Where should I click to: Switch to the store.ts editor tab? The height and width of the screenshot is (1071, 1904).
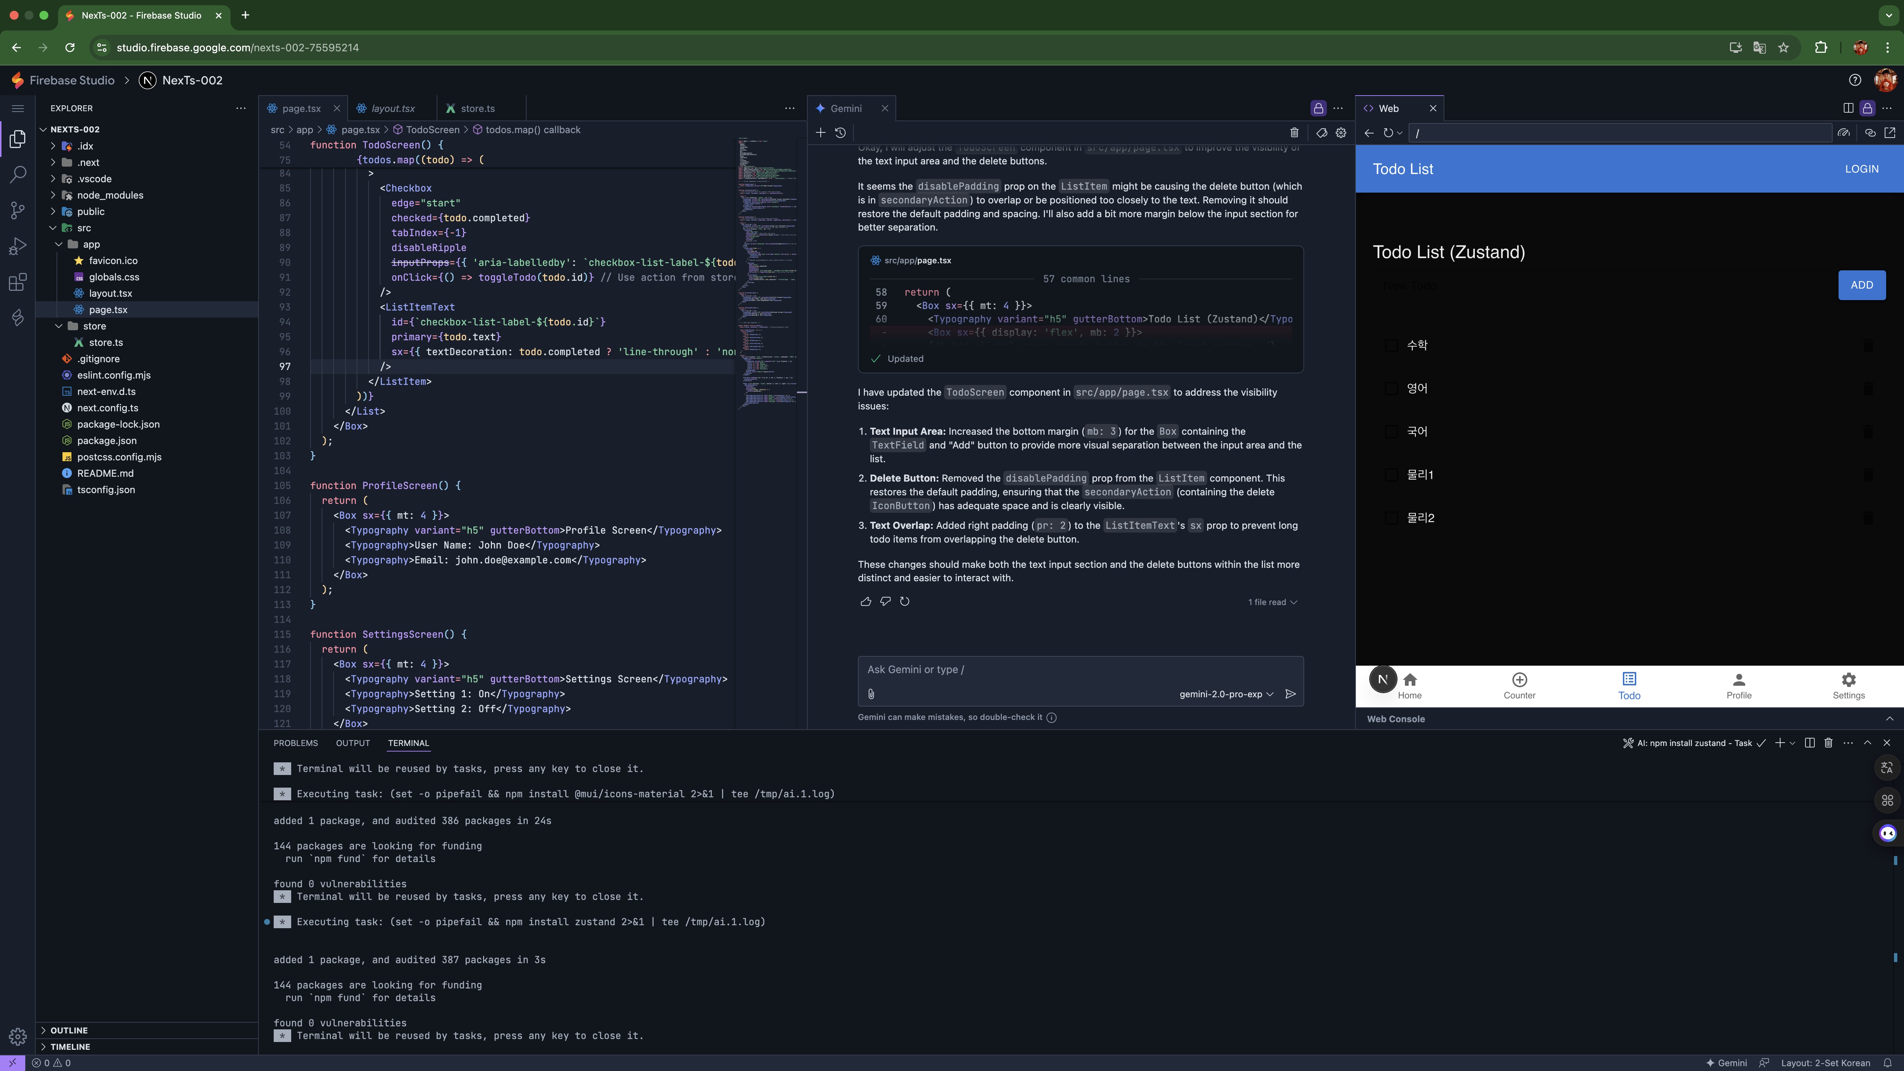click(x=477, y=109)
